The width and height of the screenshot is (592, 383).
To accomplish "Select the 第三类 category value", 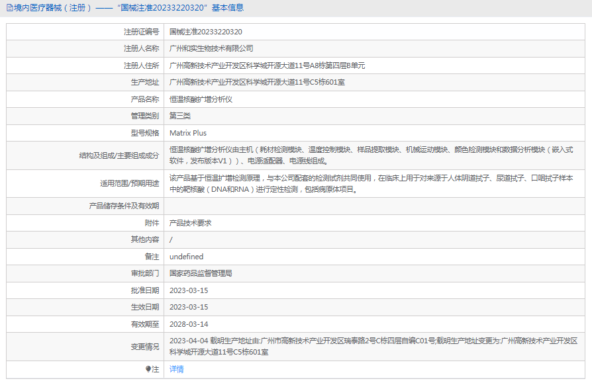I will (180, 116).
